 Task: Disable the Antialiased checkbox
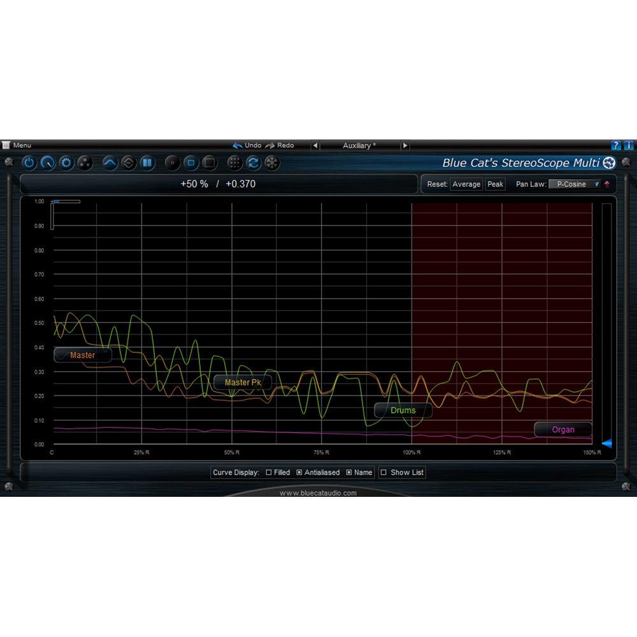(x=299, y=473)
